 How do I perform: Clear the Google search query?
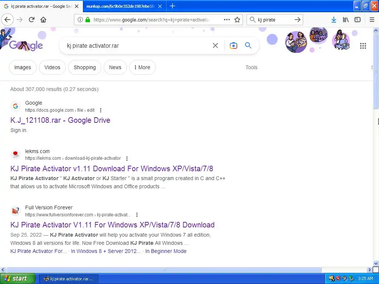(215, 45)
